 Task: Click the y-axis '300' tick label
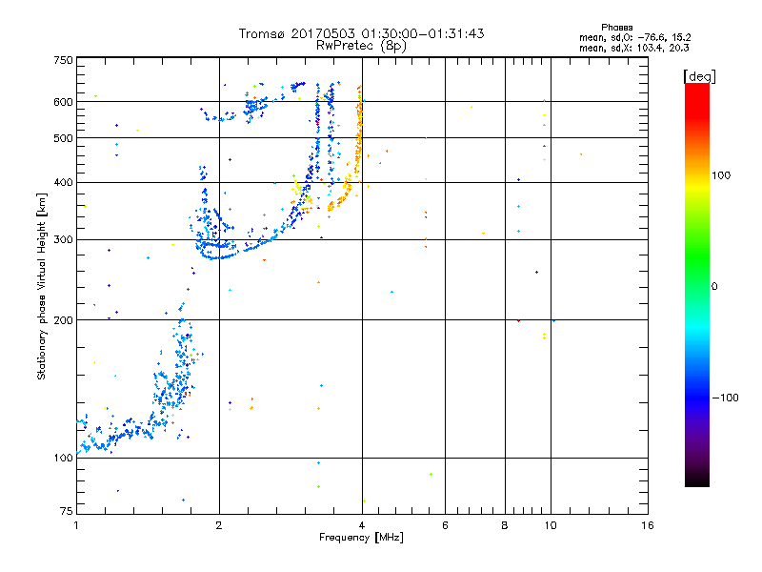coord(63,239)
